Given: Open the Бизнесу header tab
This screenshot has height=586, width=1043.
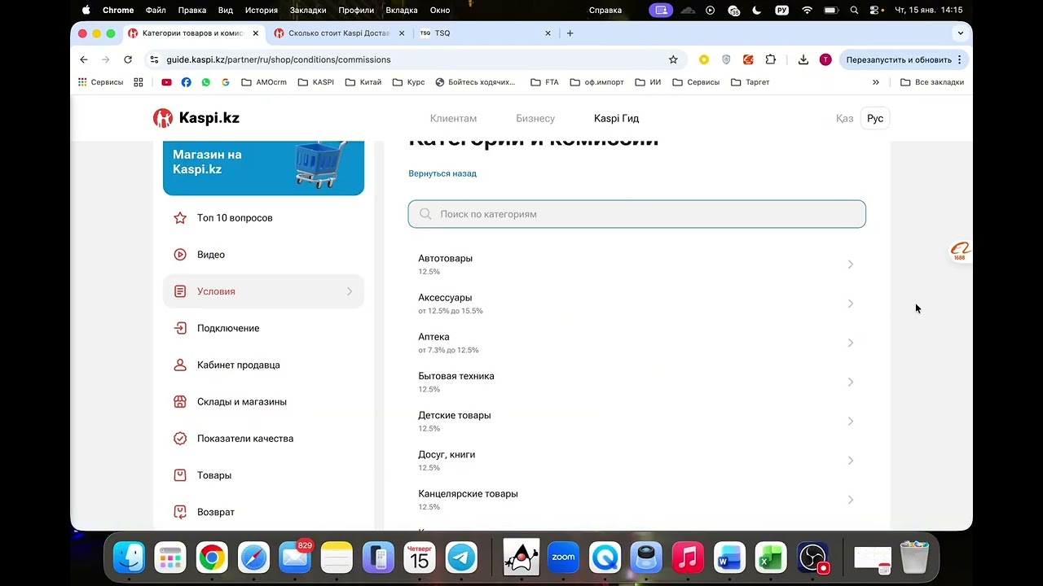Looking at the screenshot, I should (535, 118).
